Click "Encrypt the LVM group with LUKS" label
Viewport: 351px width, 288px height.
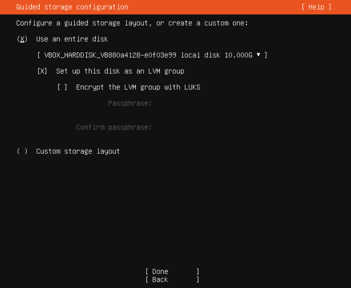click(x=138, y=87)
